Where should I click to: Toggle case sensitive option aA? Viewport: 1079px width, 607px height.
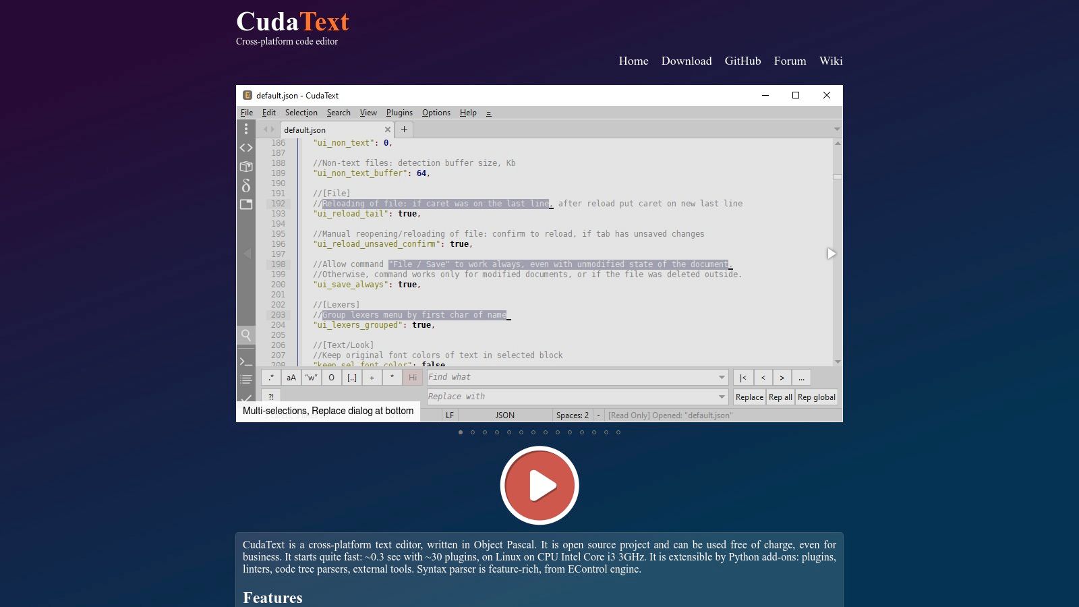click(291, 378)
